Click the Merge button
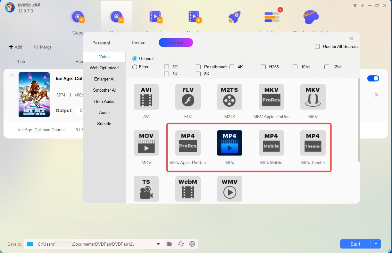This screenshot has height=253, width=392. tap(43, 47)
